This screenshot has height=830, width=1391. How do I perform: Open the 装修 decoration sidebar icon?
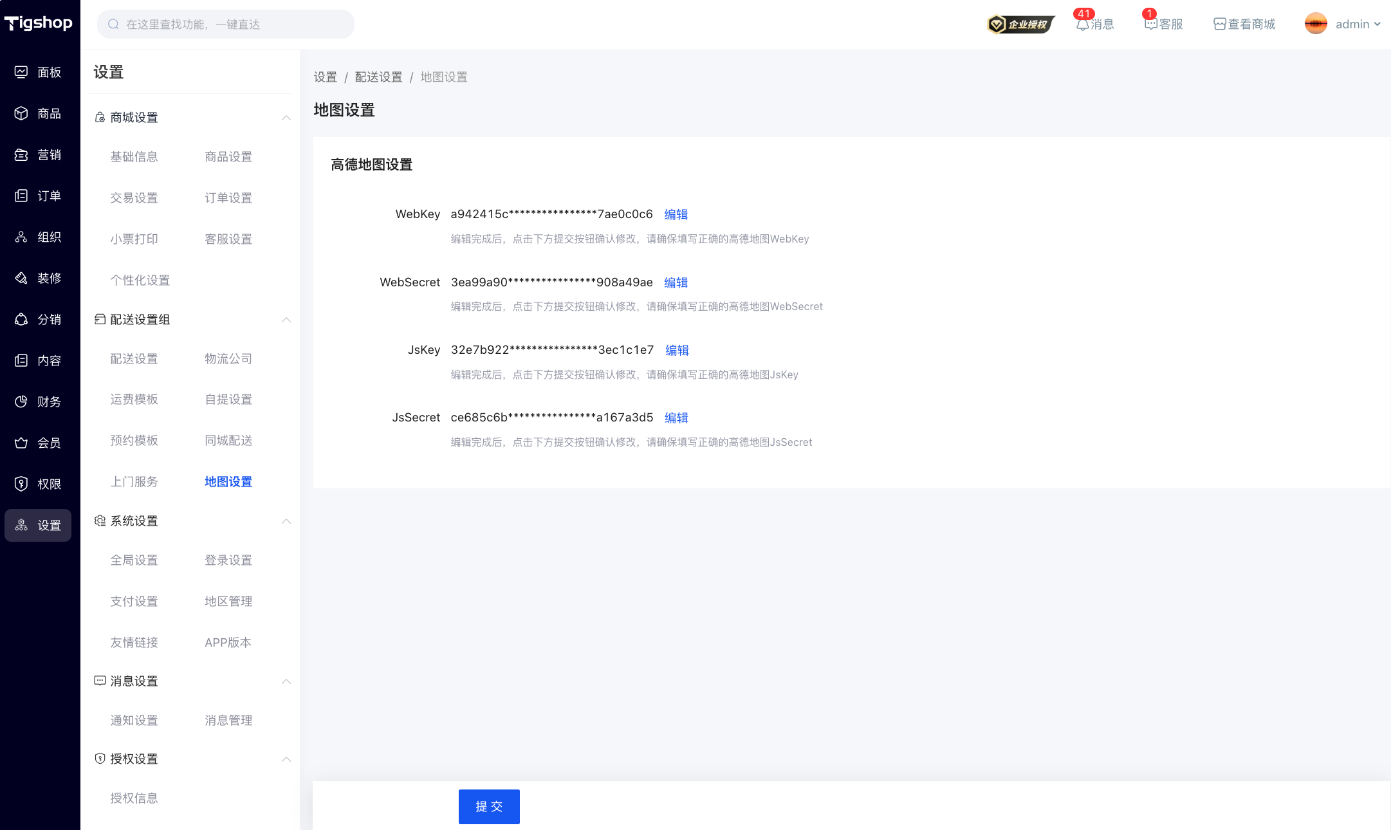21,278
